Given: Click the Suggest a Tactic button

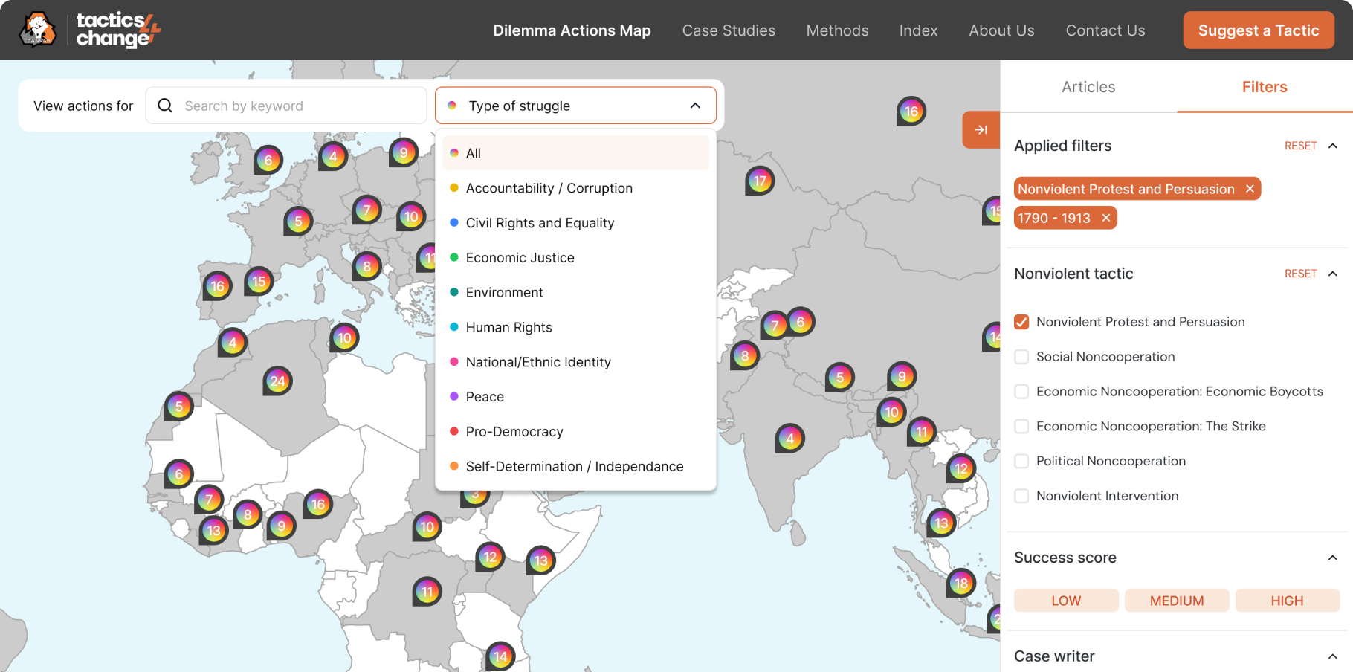Looking at the screenshot, I should click(1258, 30).
